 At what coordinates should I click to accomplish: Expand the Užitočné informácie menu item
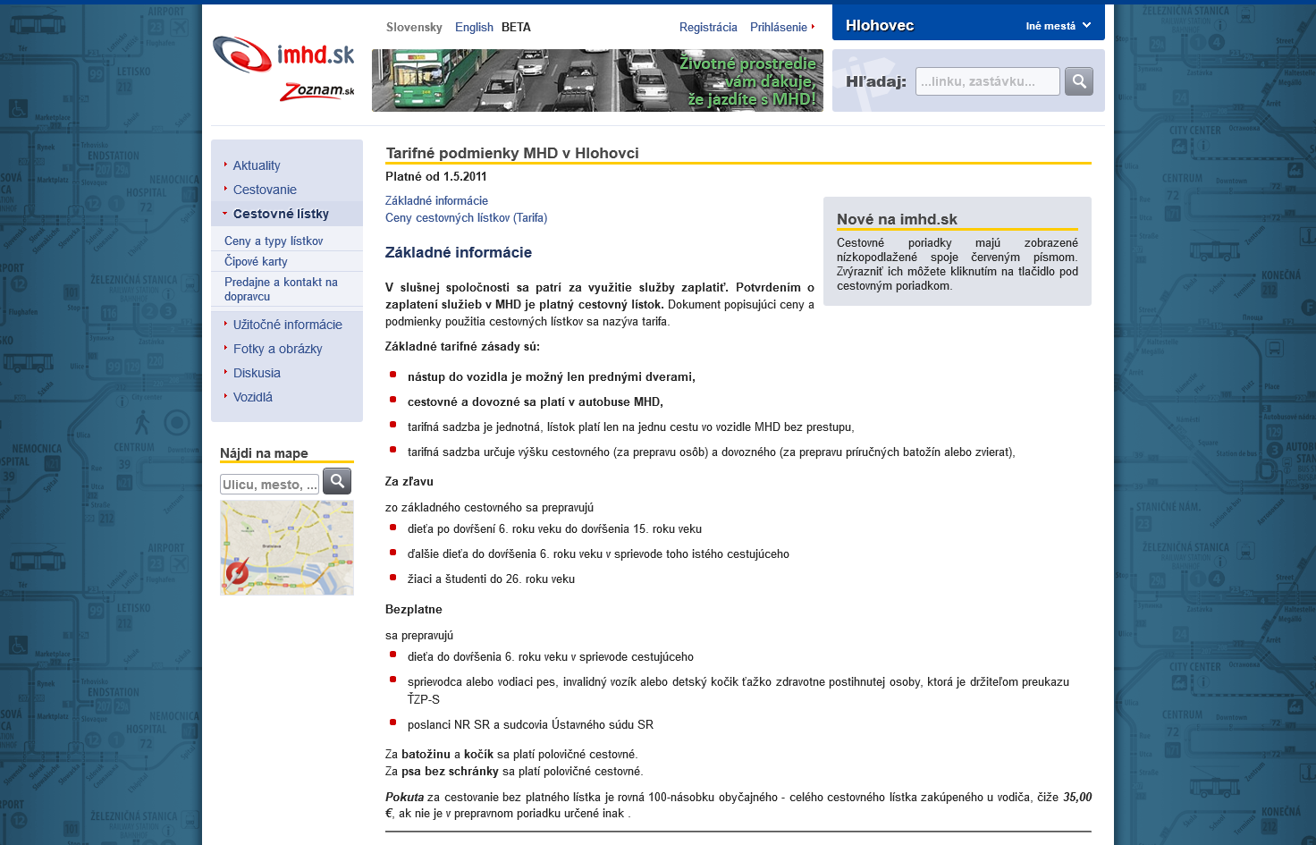point(287,325)
